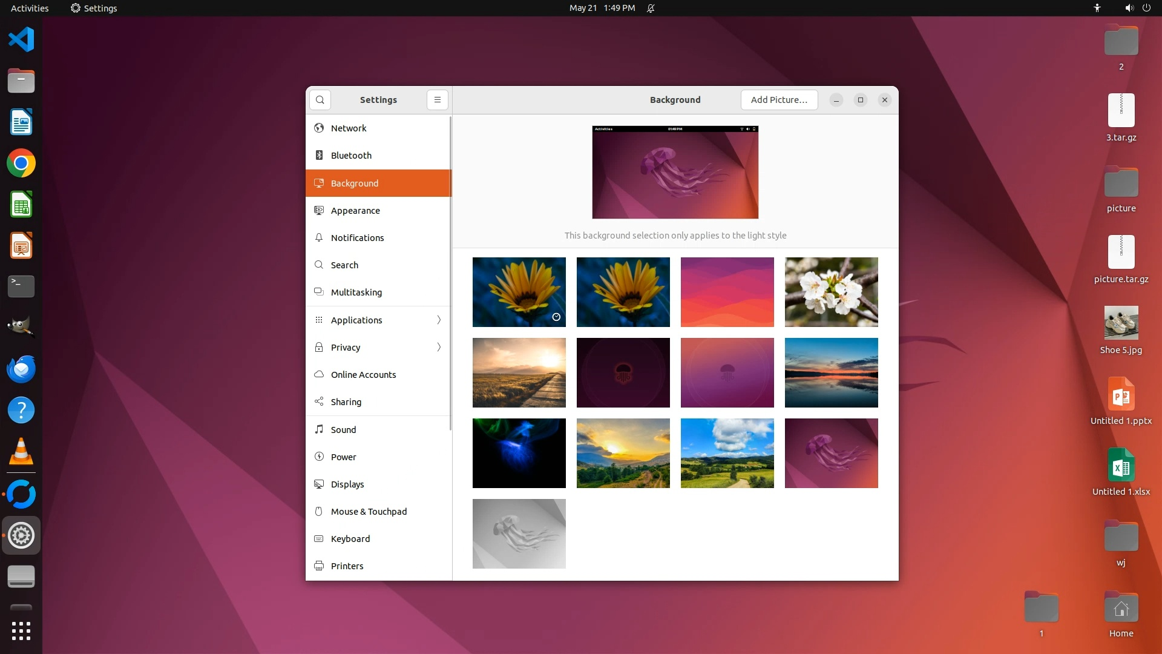Open the Bluetooth settings panel
Image resolution: width=1162 pixels, height=654 pixels.
click(351, 156)
